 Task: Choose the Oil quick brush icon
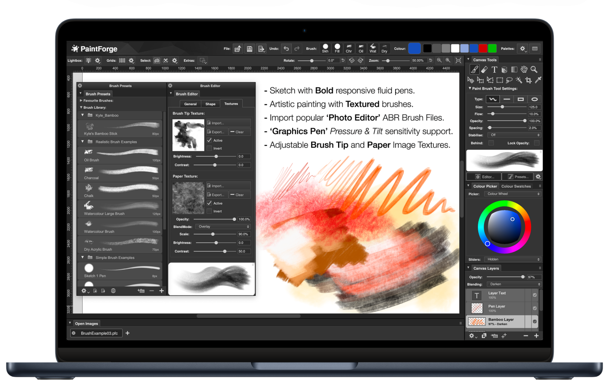[361, 48]
